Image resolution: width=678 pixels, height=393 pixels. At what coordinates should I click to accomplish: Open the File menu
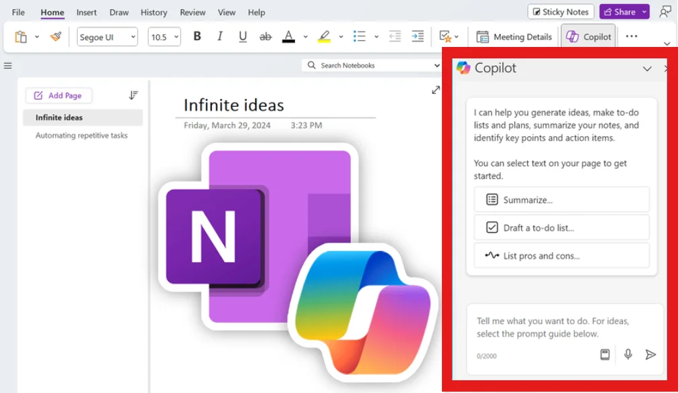(18, 12)
